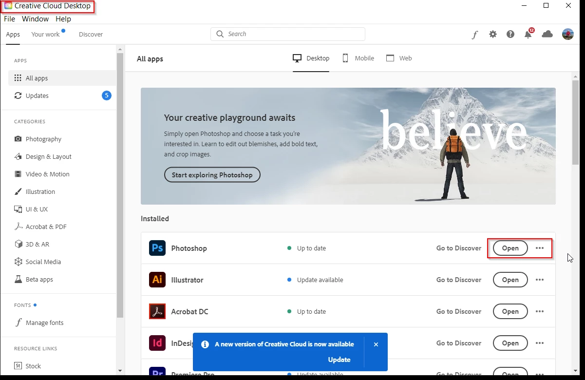The height and width of the screenshot is (380, 585).
Task: Open notifications bell icon
Action: point(528,34)
